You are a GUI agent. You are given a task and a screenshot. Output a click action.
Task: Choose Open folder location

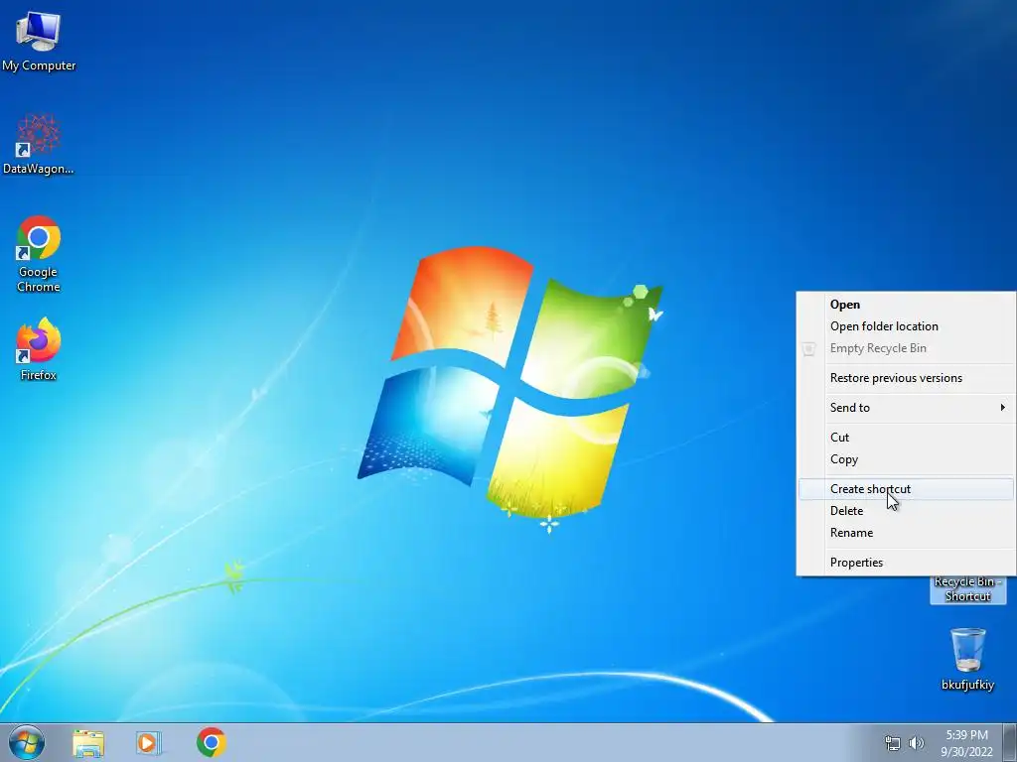(906, 326)
